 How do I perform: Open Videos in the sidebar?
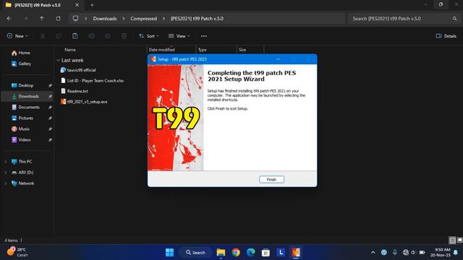point(21,139)
